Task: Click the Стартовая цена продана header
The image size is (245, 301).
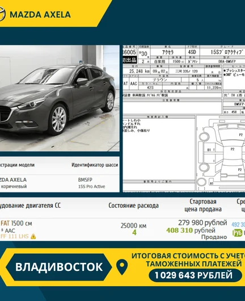Action: click(x=203, y=205)
